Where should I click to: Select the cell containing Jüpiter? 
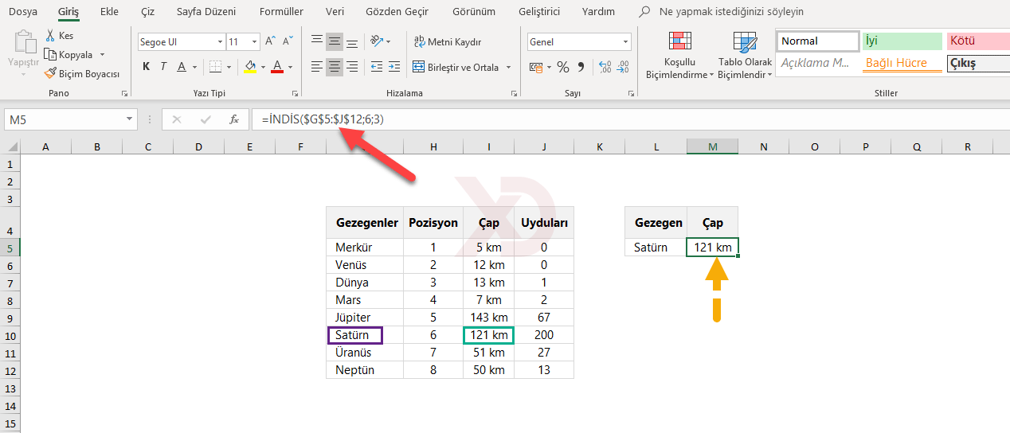tap(365, 318)
